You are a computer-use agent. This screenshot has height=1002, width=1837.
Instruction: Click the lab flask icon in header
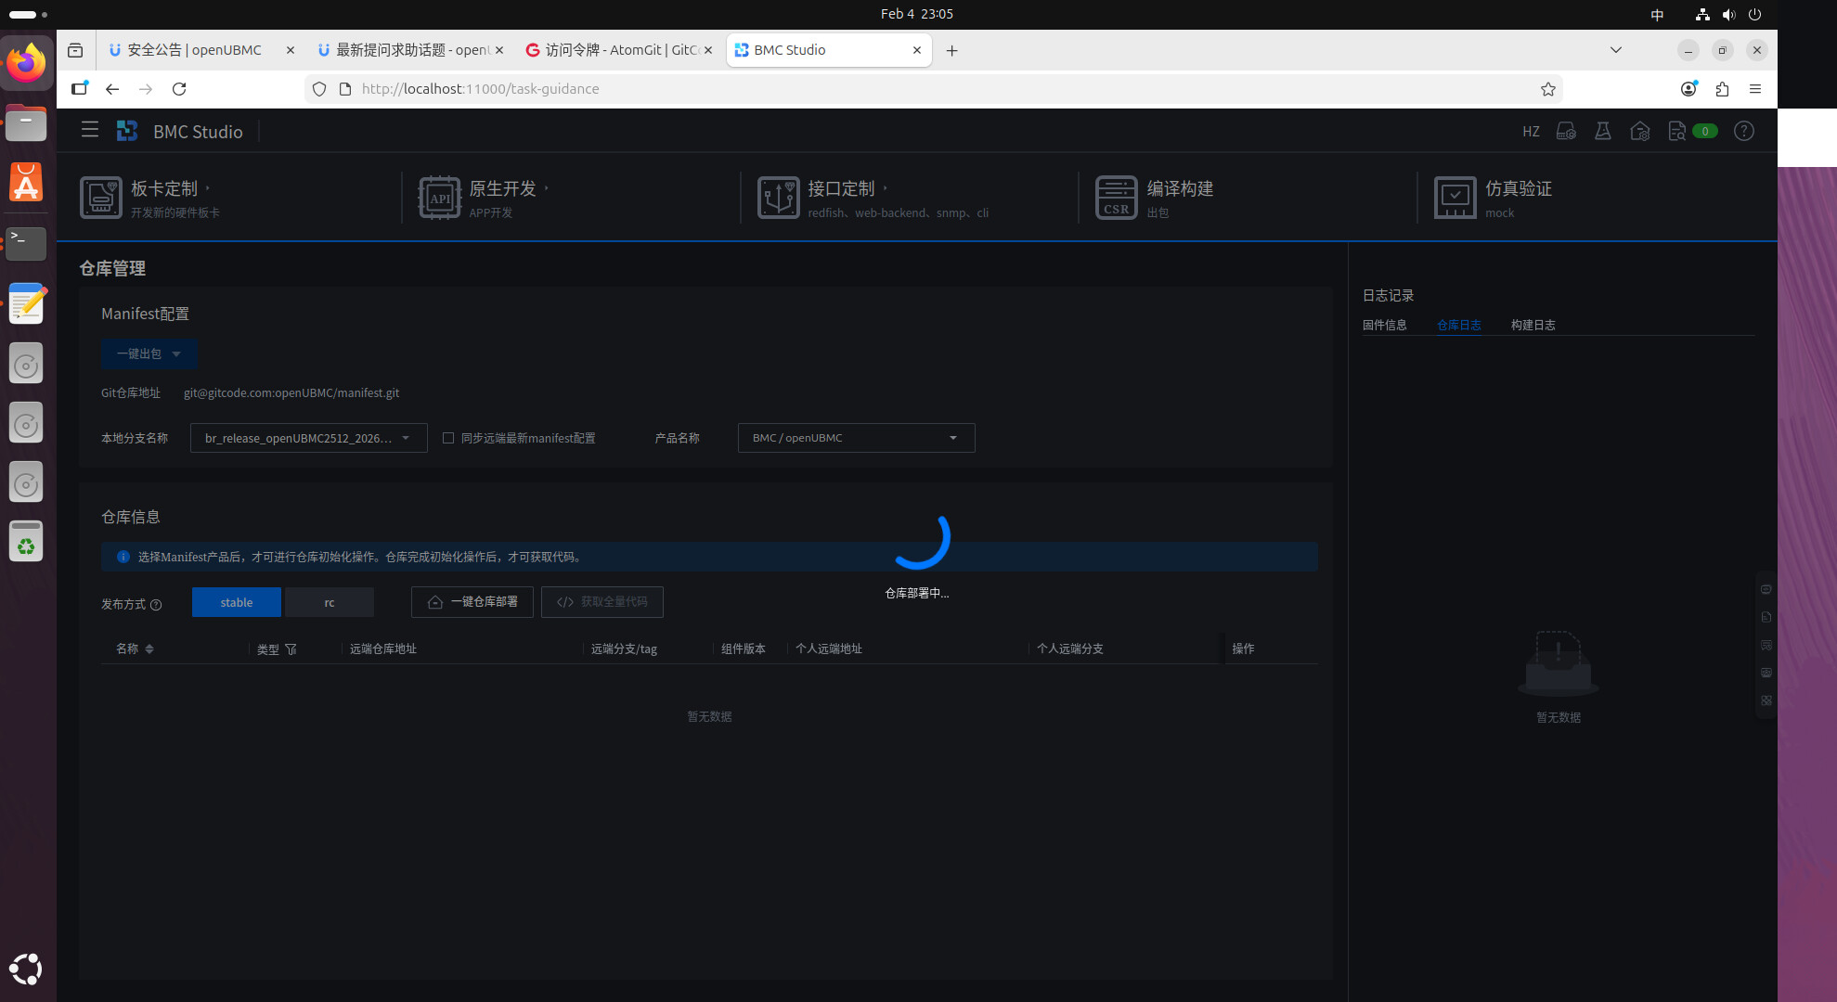1602,131
